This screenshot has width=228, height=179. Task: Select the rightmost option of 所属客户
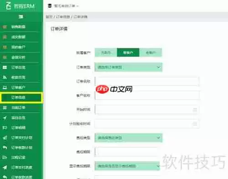[150, 53]
